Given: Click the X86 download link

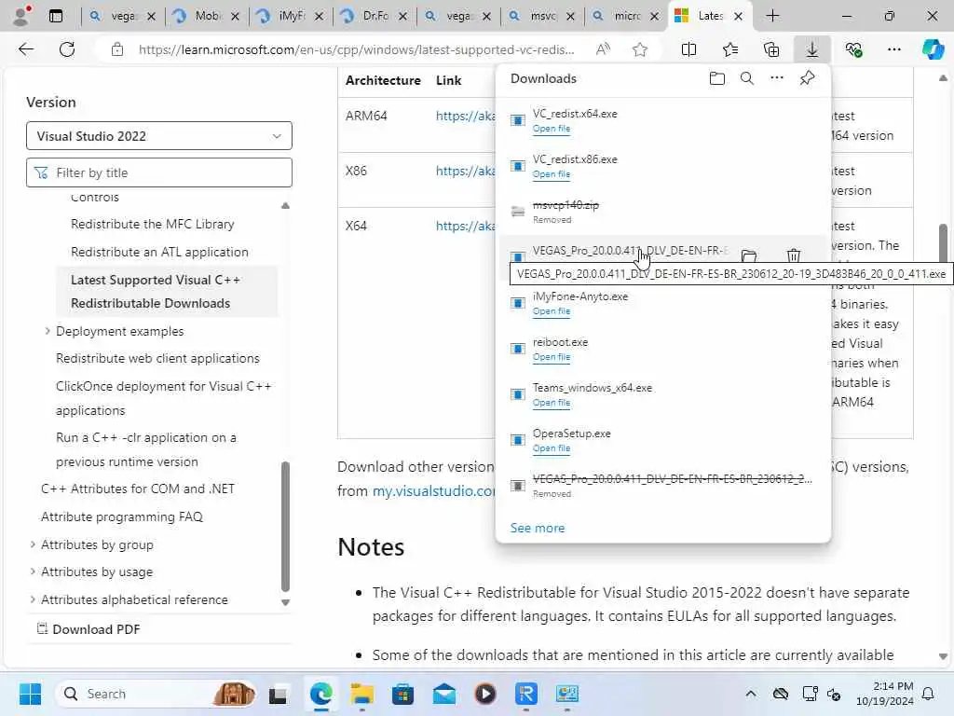Looking at the screenshot, I should coord(466,172).
